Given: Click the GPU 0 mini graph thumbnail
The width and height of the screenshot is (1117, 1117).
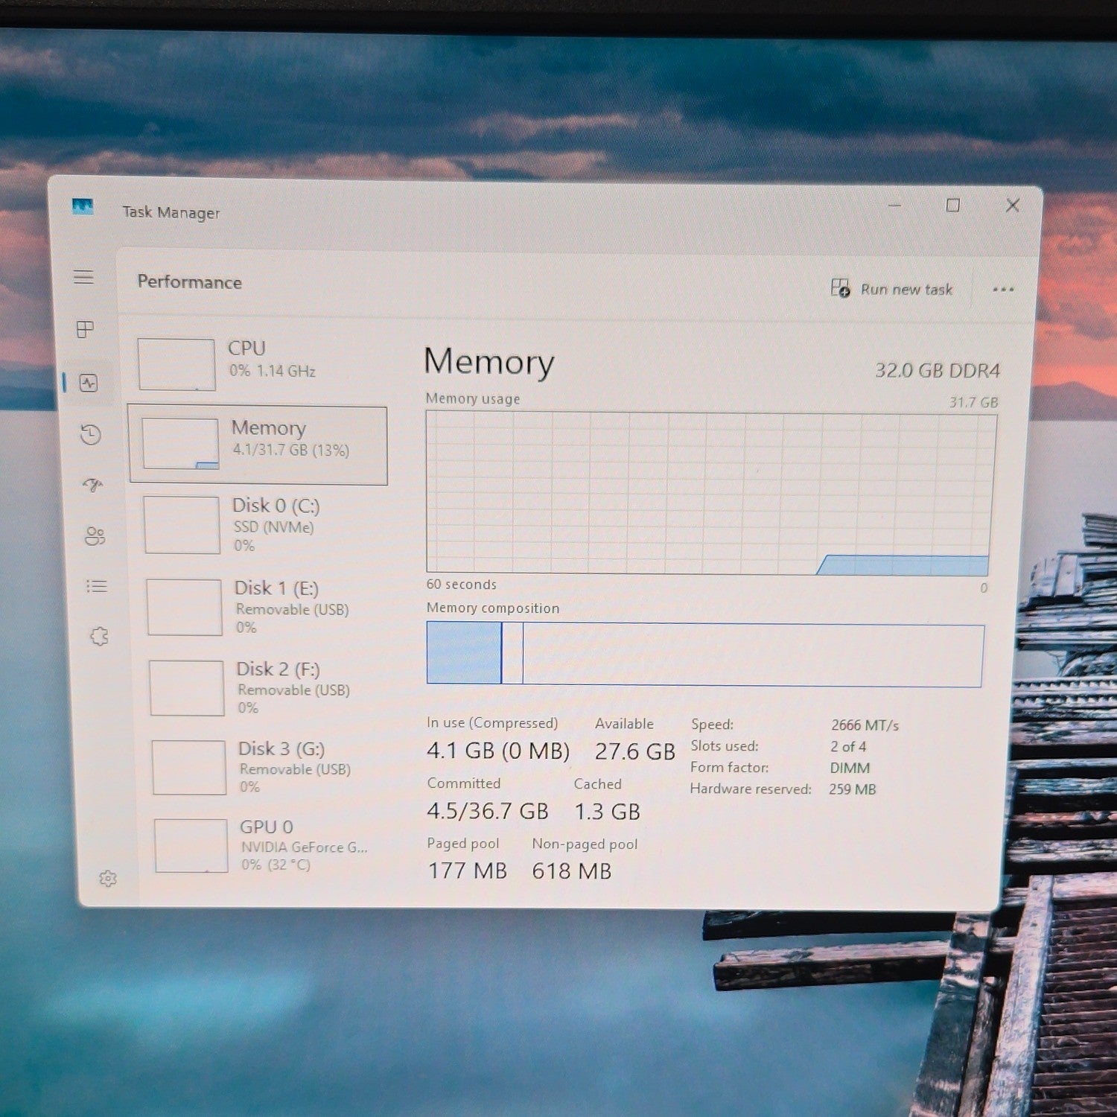Looking at the screenshot, I should pyautogui.click(x=191, y=845).
